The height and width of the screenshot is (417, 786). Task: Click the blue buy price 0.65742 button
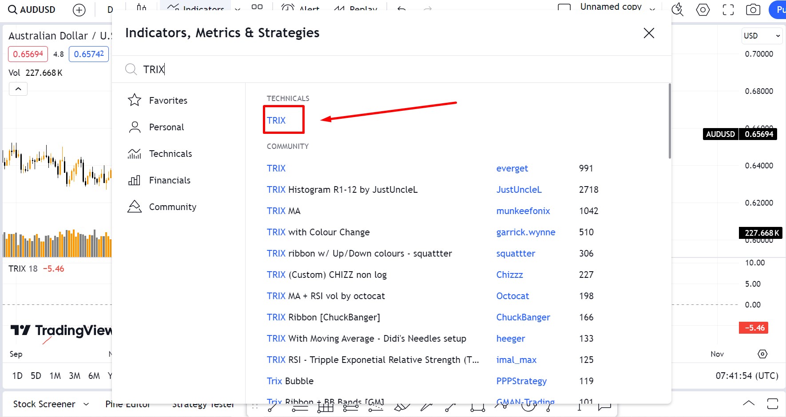tap(89, 54)
